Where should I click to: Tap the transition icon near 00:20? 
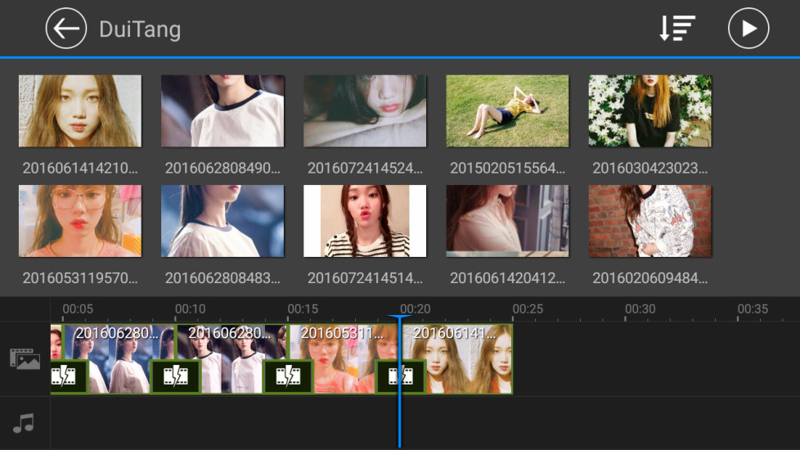point(400,376)
